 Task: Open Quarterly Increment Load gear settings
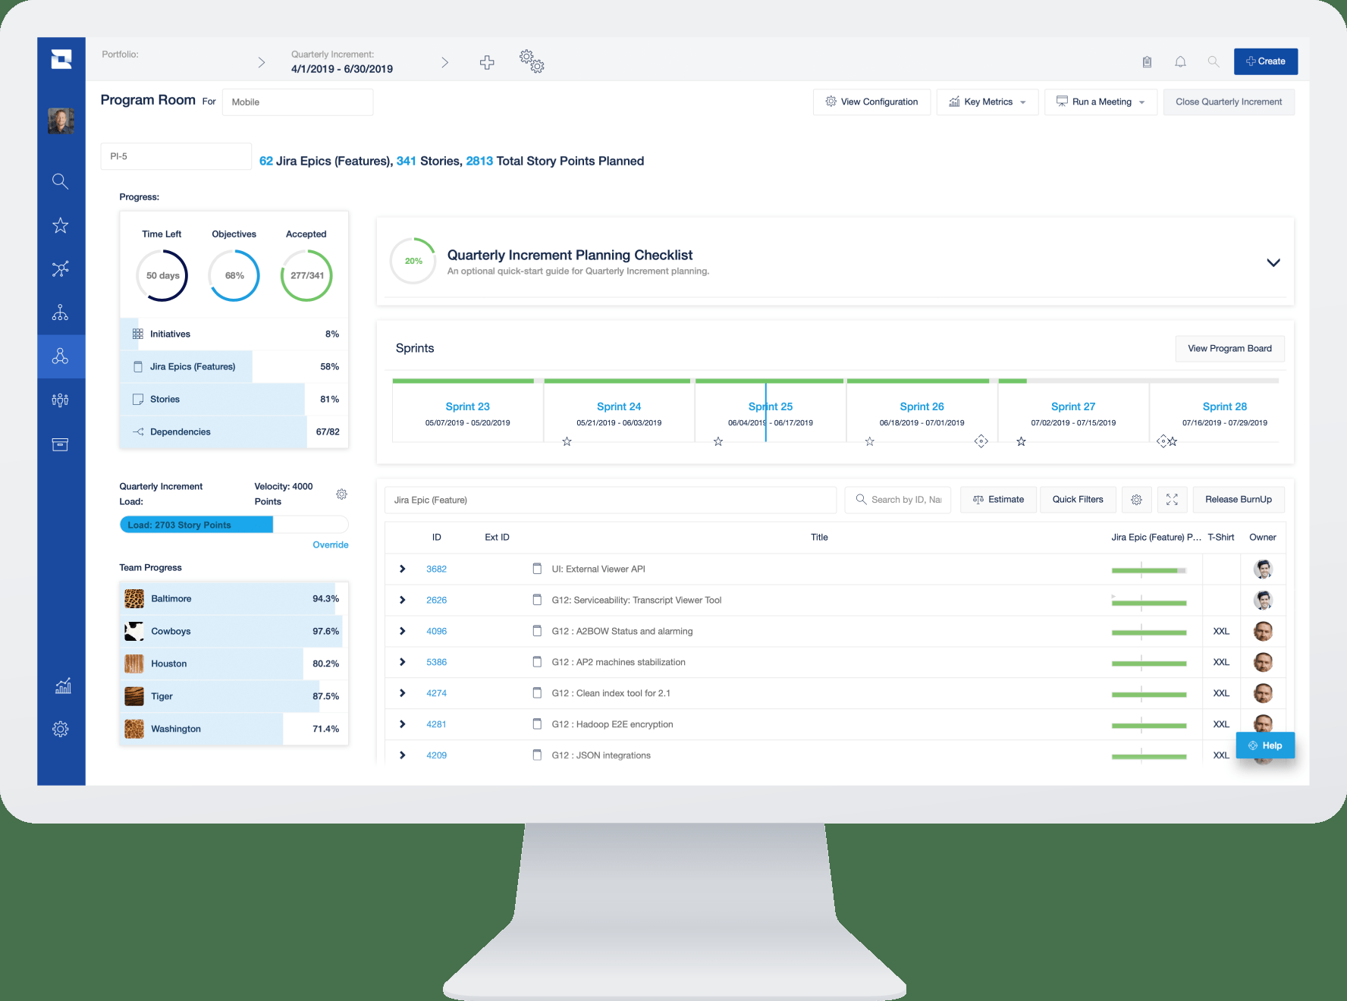[341, 494]
